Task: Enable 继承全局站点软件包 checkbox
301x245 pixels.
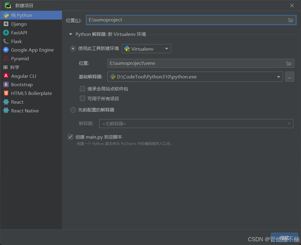Action: 83,89
